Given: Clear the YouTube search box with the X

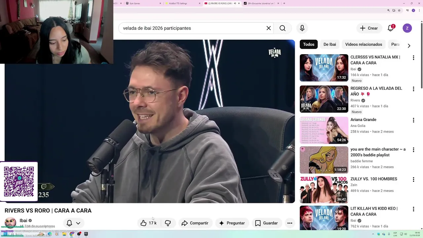Looking at the screenshot, I should coord(269,28).
